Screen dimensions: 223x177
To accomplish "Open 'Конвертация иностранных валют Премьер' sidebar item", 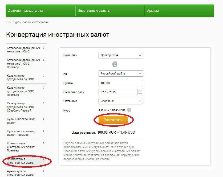I will (x=26, y=147).
